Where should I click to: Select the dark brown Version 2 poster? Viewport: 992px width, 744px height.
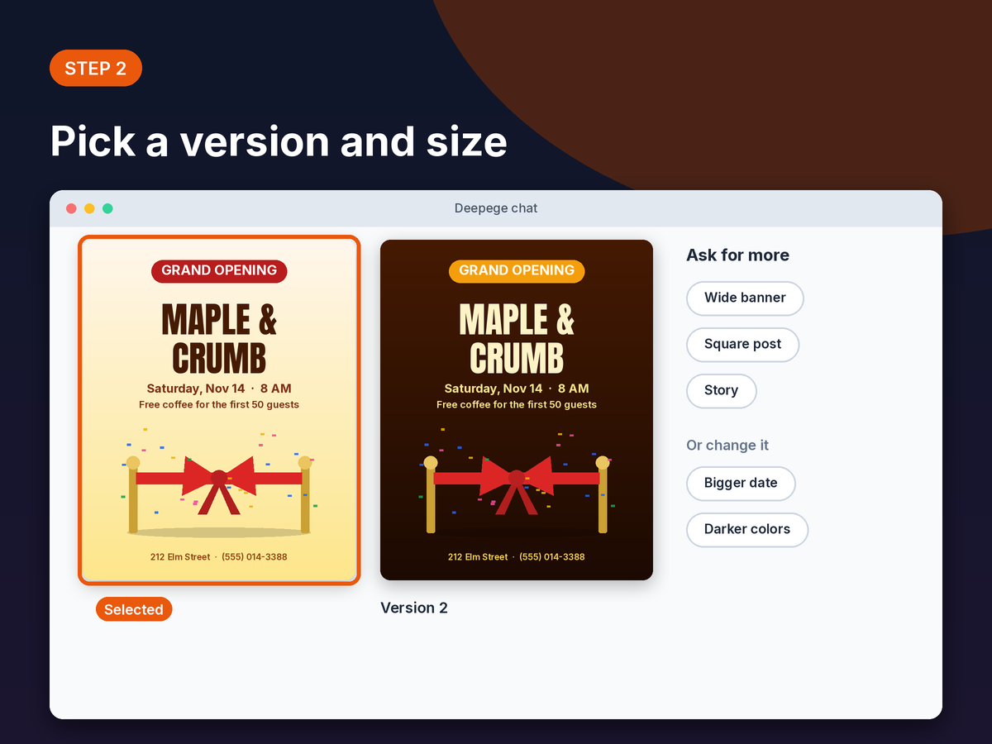click(x=517, y=410)
